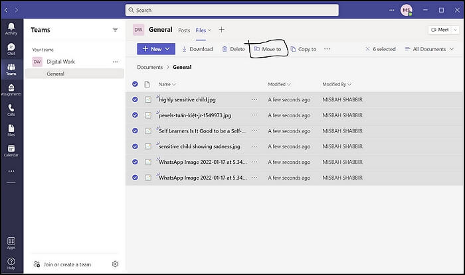Click the Move to button
The image size is (465, 275).
267,49
